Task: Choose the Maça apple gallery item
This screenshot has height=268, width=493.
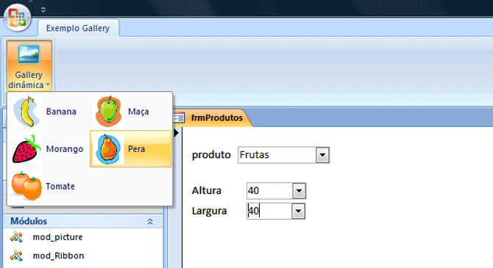Action: click(x=130, y=112)
